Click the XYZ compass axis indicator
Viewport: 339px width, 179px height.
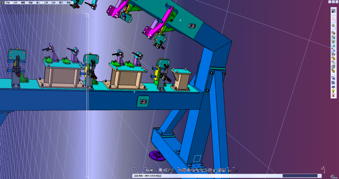[x=323, y=169]
